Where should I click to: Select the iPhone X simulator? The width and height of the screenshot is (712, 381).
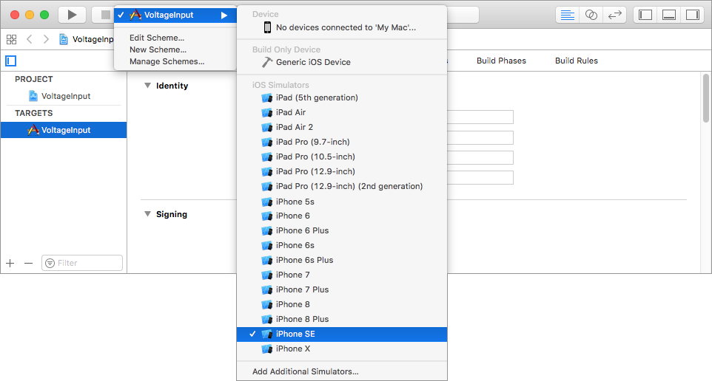[x=342, y=349]
